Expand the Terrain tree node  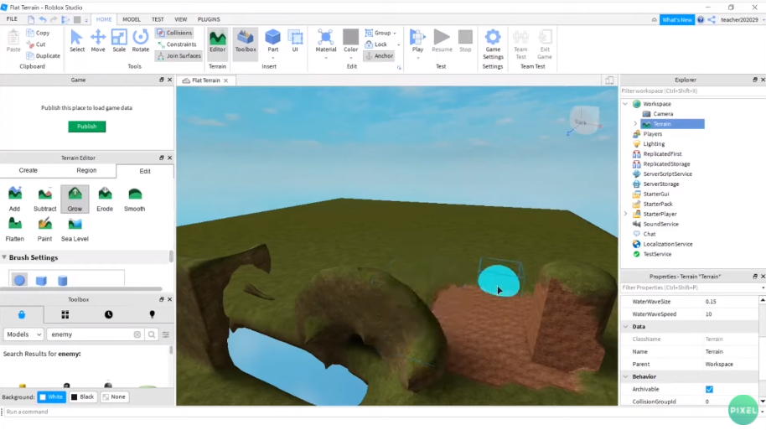click(635, 124)
